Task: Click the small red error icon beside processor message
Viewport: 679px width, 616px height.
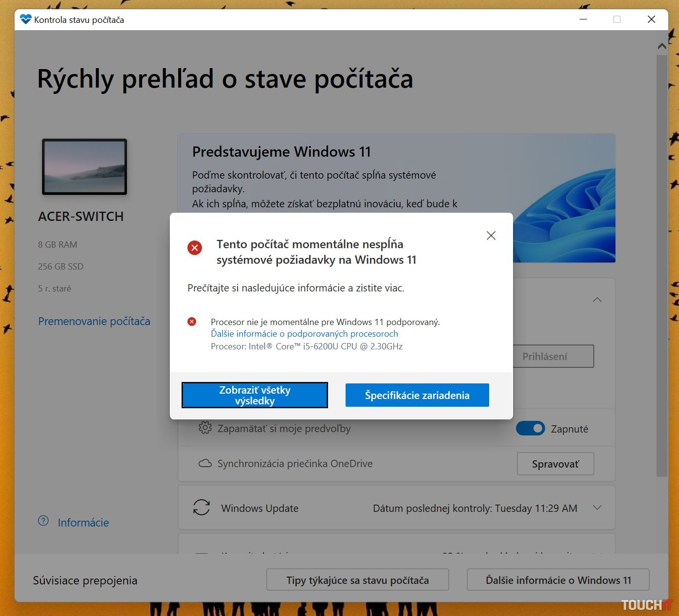Action: (192, 322)
